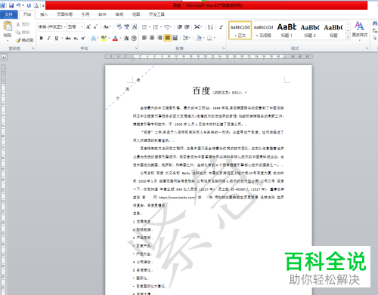The height and width of the screenshot is (295, 378).
Task: Toggle strikethrough formatting
Action: [x=68, y=38]
